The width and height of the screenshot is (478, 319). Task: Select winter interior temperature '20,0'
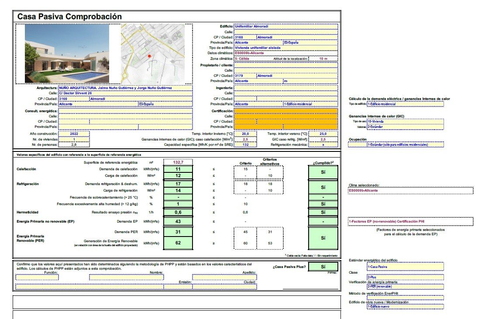[245, 134]
